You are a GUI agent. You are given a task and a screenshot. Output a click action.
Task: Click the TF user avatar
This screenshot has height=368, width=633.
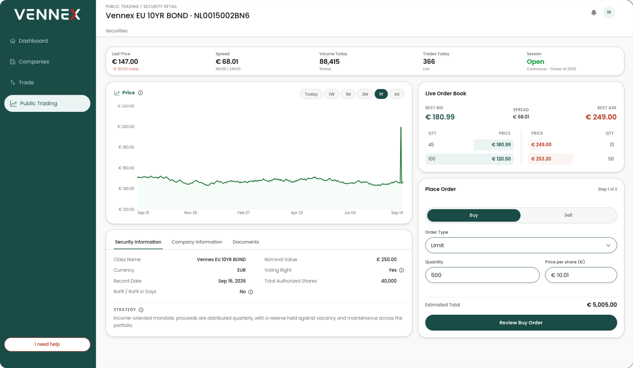(x=609, y=12)
